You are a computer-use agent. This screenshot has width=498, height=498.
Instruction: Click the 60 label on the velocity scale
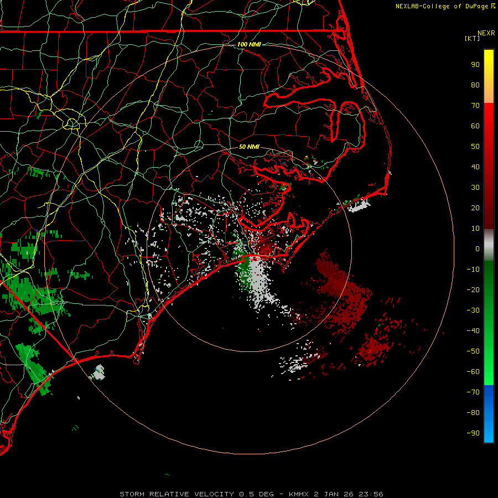pos(475,126)
